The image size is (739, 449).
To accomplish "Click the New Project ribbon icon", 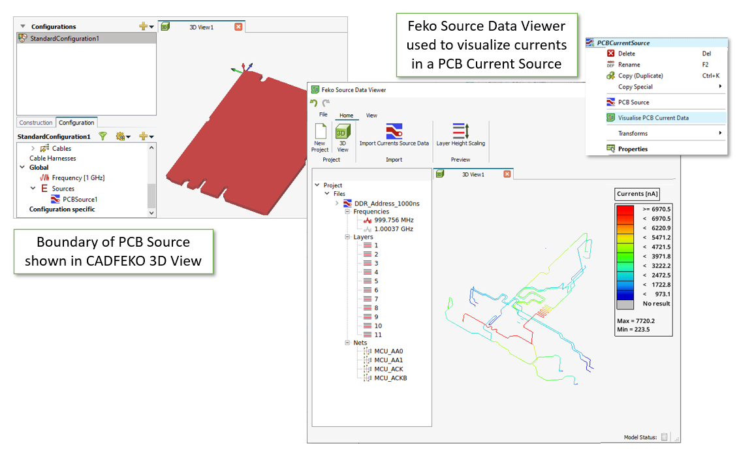I will click(x=320, y=131).
